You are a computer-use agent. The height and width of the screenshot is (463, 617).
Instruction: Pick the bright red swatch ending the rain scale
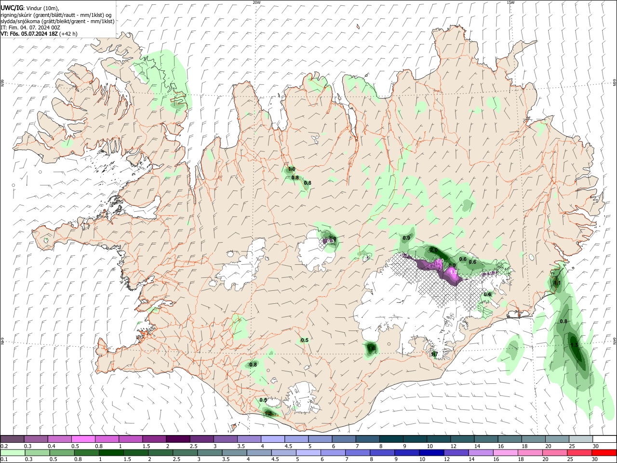coord(604,452)
